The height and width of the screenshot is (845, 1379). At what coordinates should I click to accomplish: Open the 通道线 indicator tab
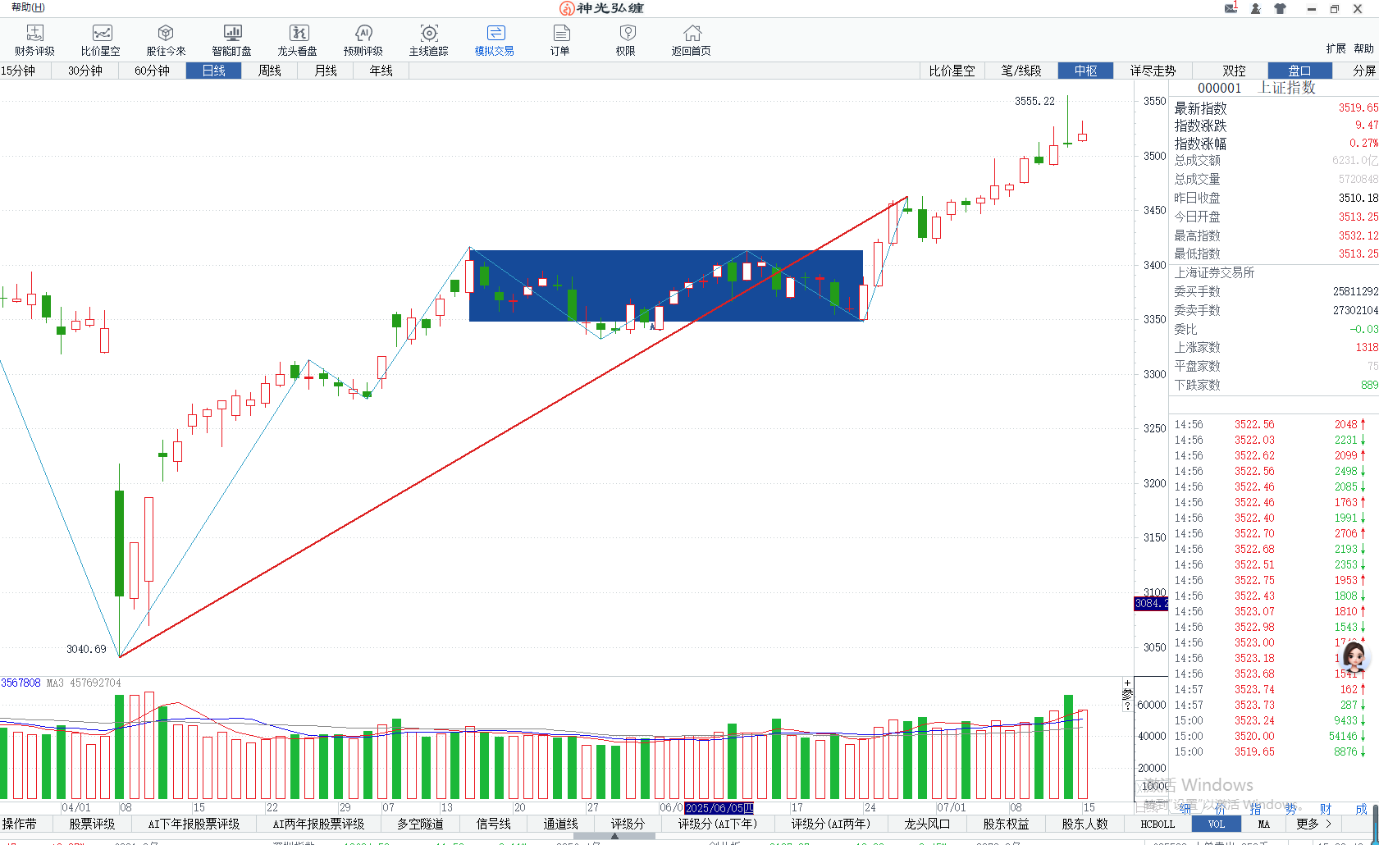(560, 824)
